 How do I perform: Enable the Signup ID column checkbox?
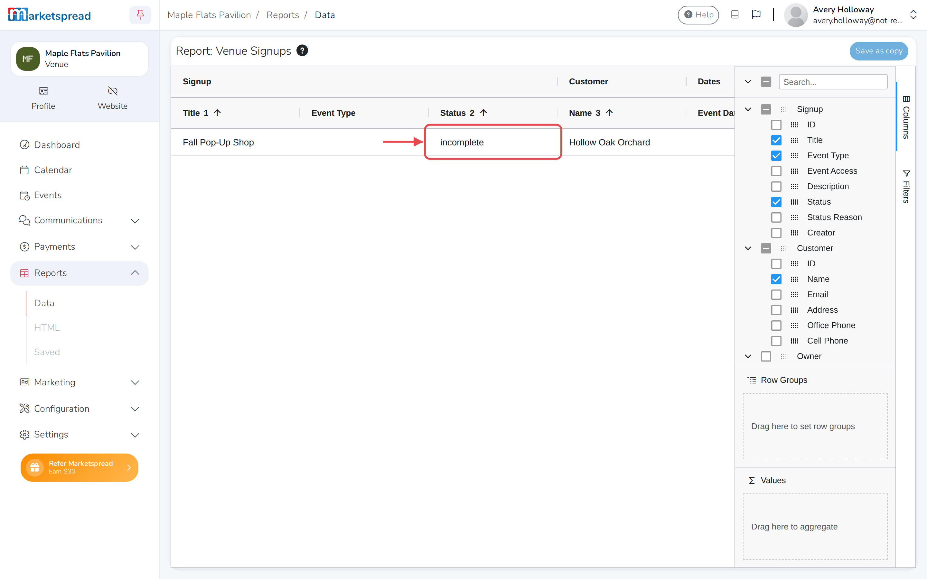click(x=776, y=125)
